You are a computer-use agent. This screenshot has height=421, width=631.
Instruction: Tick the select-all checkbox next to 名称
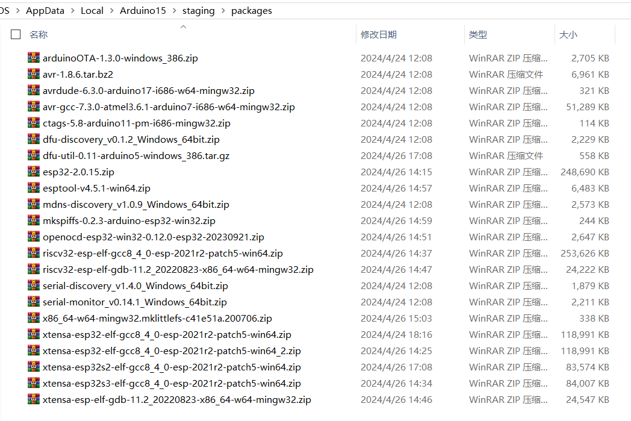point(16,34)
